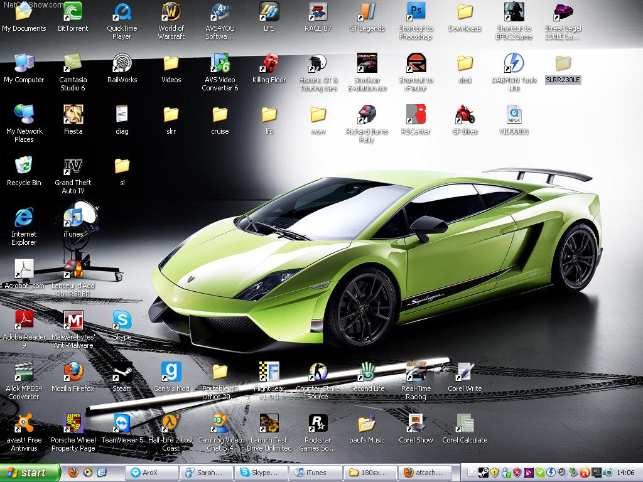Click the Shortcut to Photoshop icon
643x482 pixels.
[x=416, y=11]
